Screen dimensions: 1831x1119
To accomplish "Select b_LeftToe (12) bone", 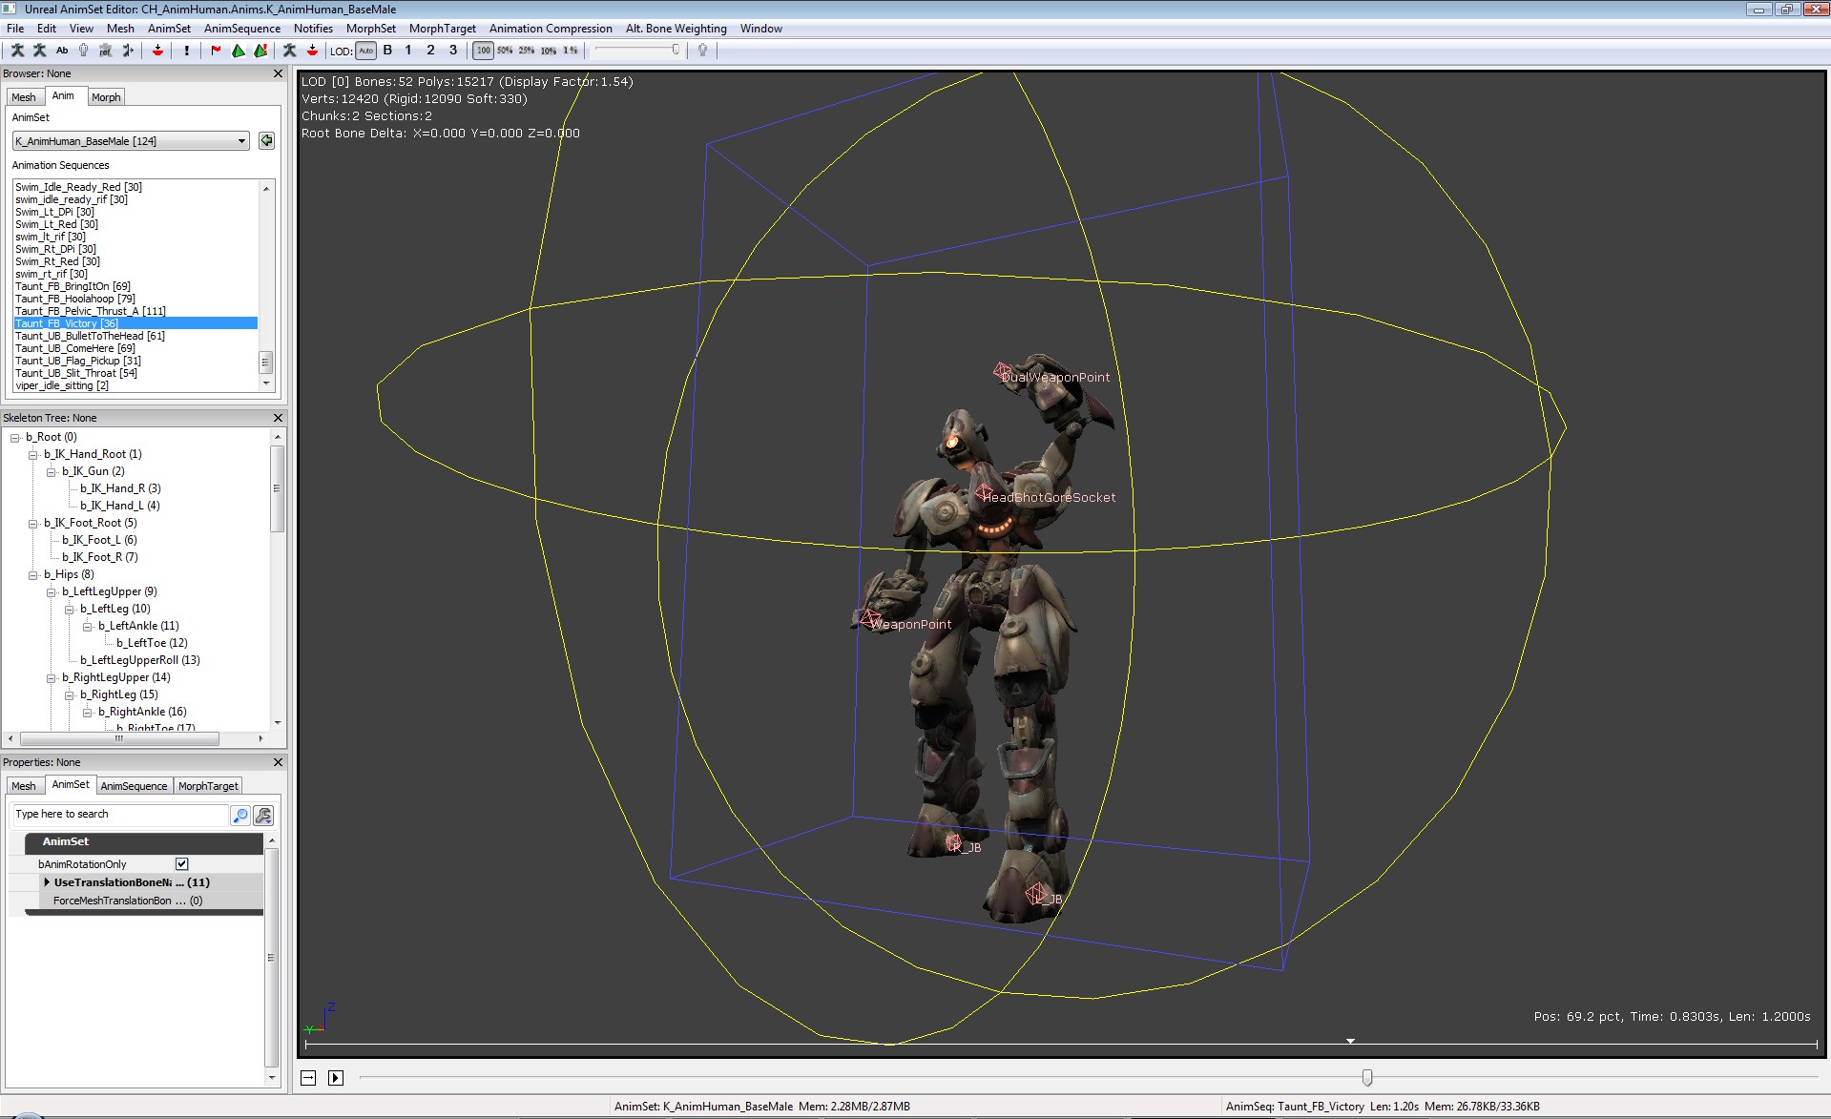I will tap(152, 643).
